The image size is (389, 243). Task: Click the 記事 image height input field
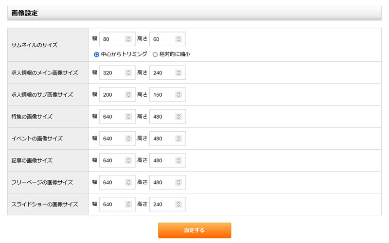pos(162,160)
